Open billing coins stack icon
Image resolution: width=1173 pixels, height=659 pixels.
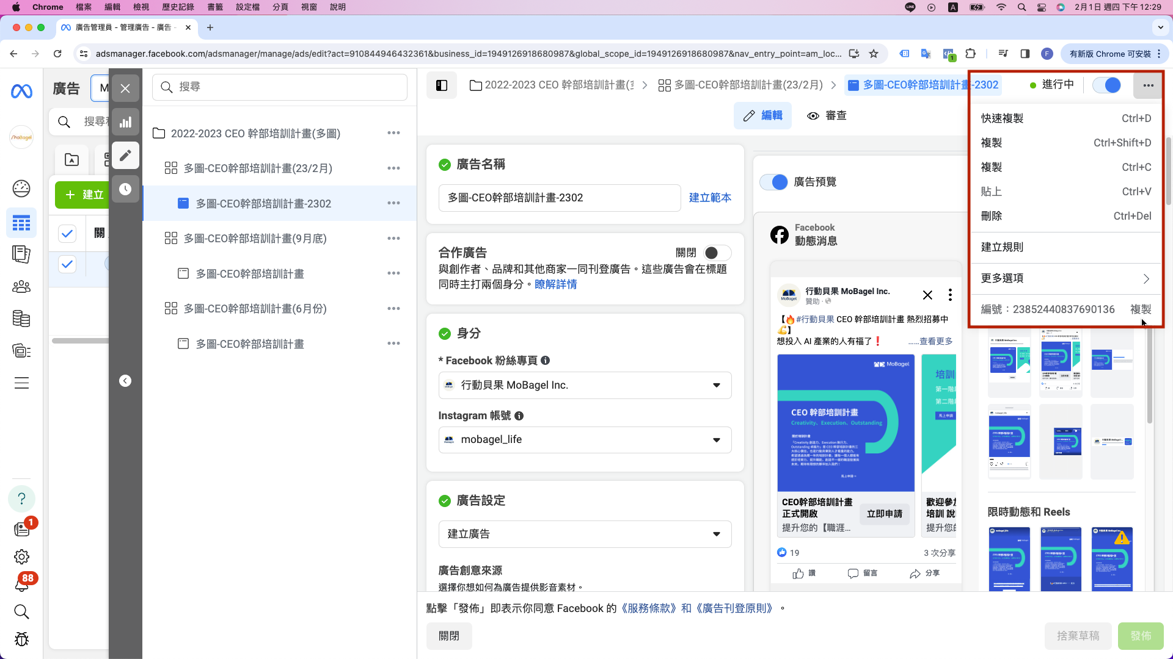tap(21, 319)
